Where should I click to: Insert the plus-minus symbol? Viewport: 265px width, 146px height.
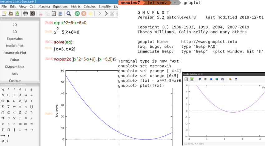[x=20, y=107]
